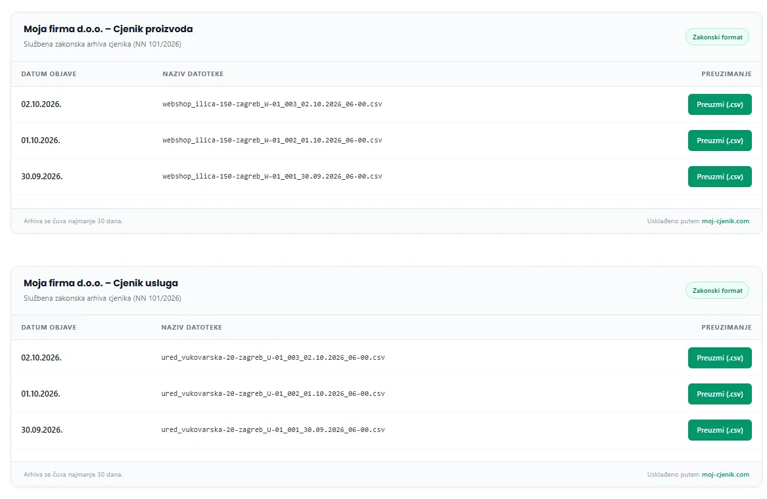The height and width of the screenshot is (499, 767).
Task: Click Datum objave header in Cjenik usluga table
Action: 49,328
